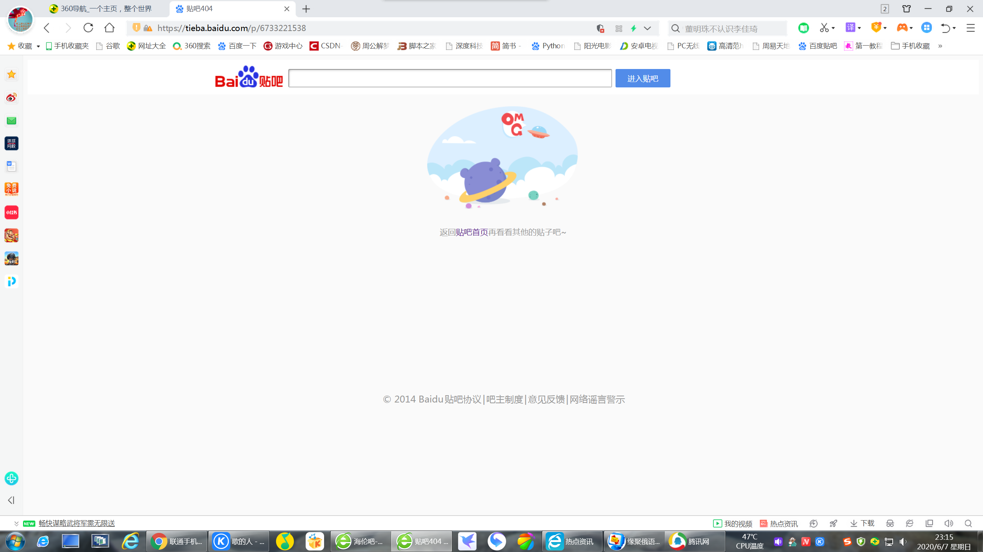Viewport: 983px width, 552px height.
Task: Open the Word document sidebar icon
Action: (x=12, y=166)
